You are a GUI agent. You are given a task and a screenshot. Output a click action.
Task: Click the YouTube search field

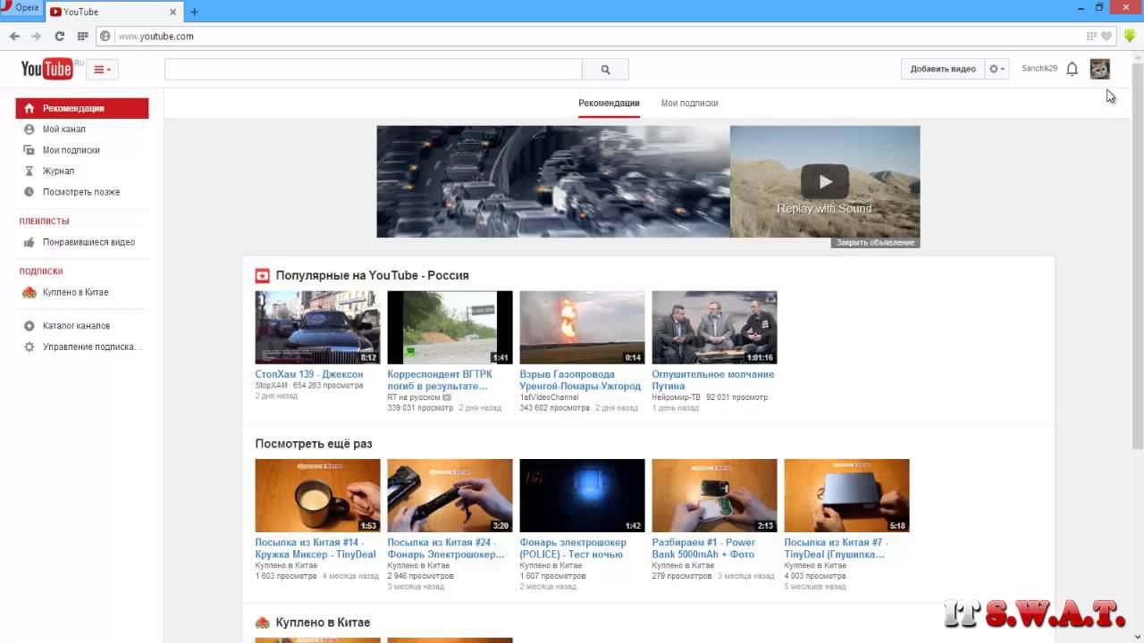[374, 70]
